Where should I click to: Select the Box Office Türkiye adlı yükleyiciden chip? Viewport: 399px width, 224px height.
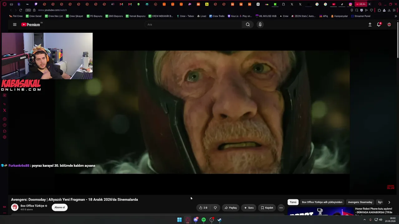pyautogui.click(x=322, y=202)
